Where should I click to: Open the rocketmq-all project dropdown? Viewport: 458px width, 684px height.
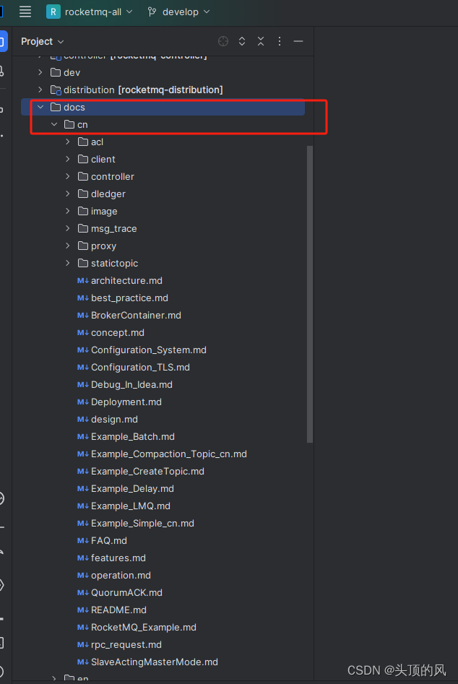tap(90, 12)
